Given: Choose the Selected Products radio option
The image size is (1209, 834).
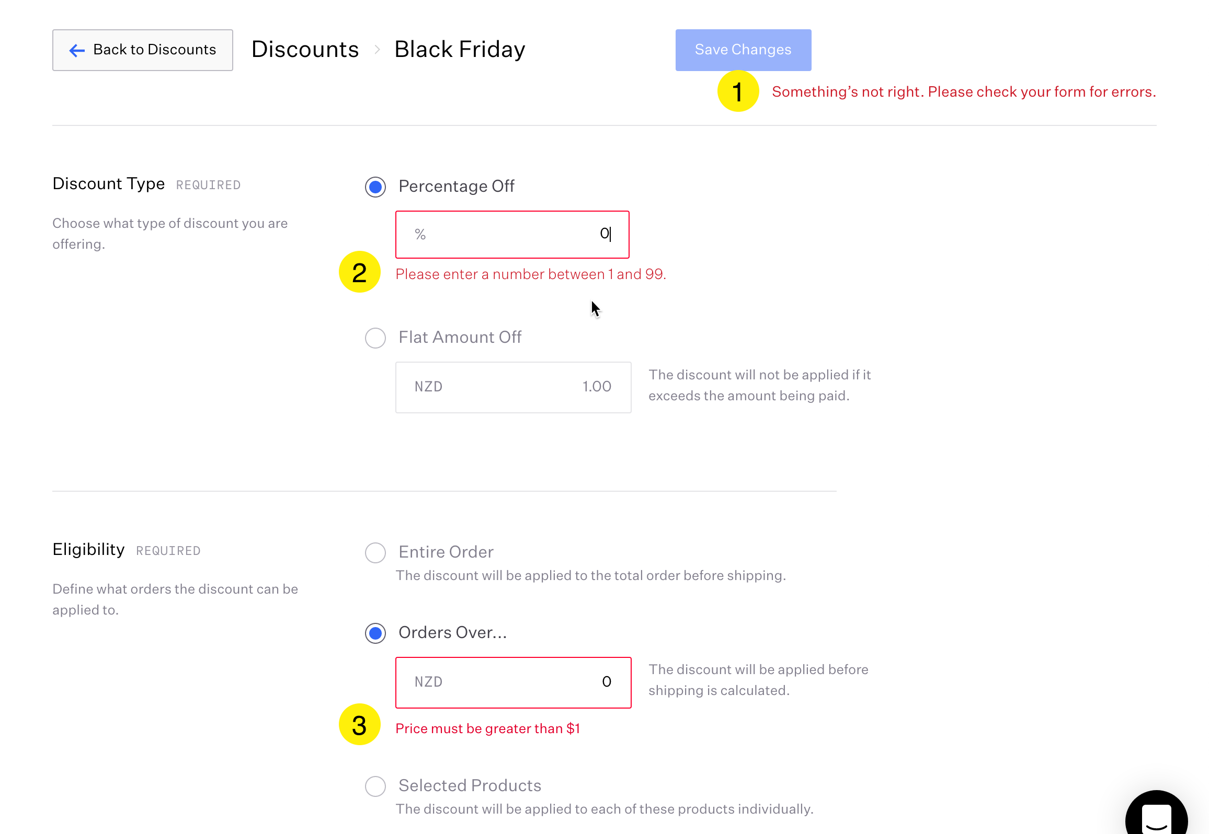Looking at the screenshot, I should [375, 786].
